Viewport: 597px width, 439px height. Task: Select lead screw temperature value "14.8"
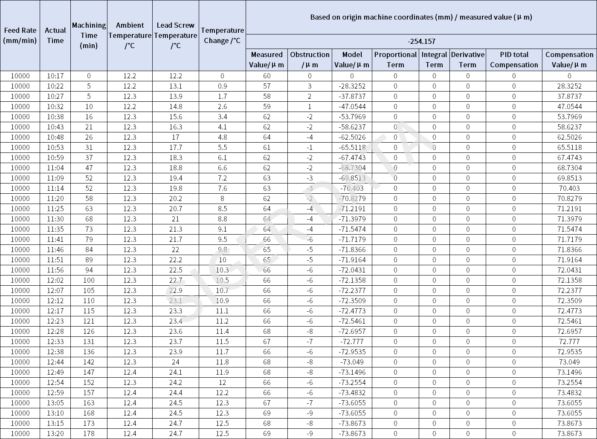pyautogui.click(x=175, y=106)
